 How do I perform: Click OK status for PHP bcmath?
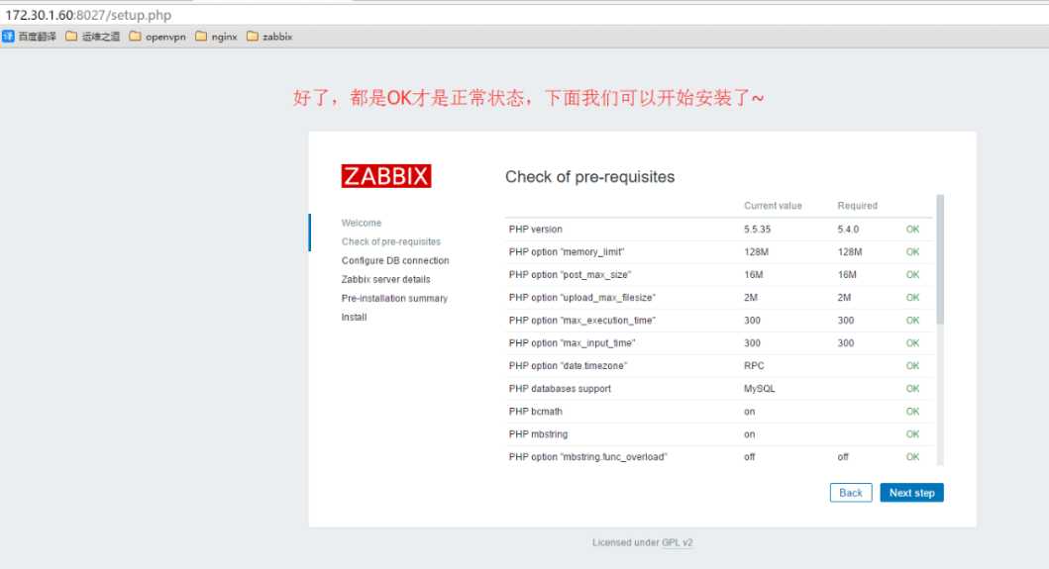912,411
